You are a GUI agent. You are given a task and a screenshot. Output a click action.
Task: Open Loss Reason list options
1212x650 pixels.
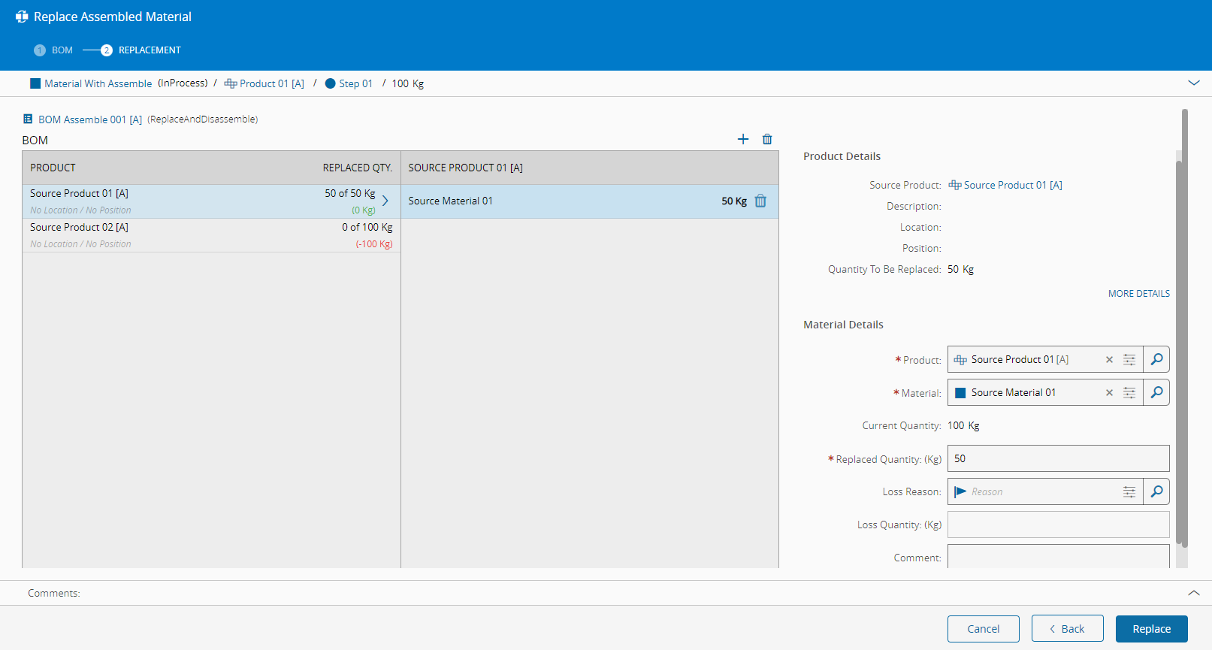1129,492
